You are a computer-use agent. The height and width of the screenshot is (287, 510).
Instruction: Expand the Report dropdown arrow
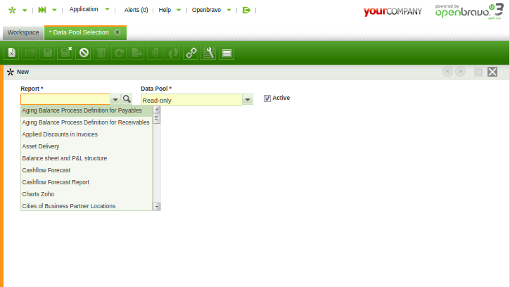coord(115,100)
